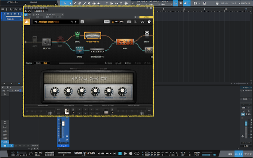This screenshot has height=158, width=253.
Task: Select the '67 Blackface V2 amp in chain
Action: click(97, 51)
